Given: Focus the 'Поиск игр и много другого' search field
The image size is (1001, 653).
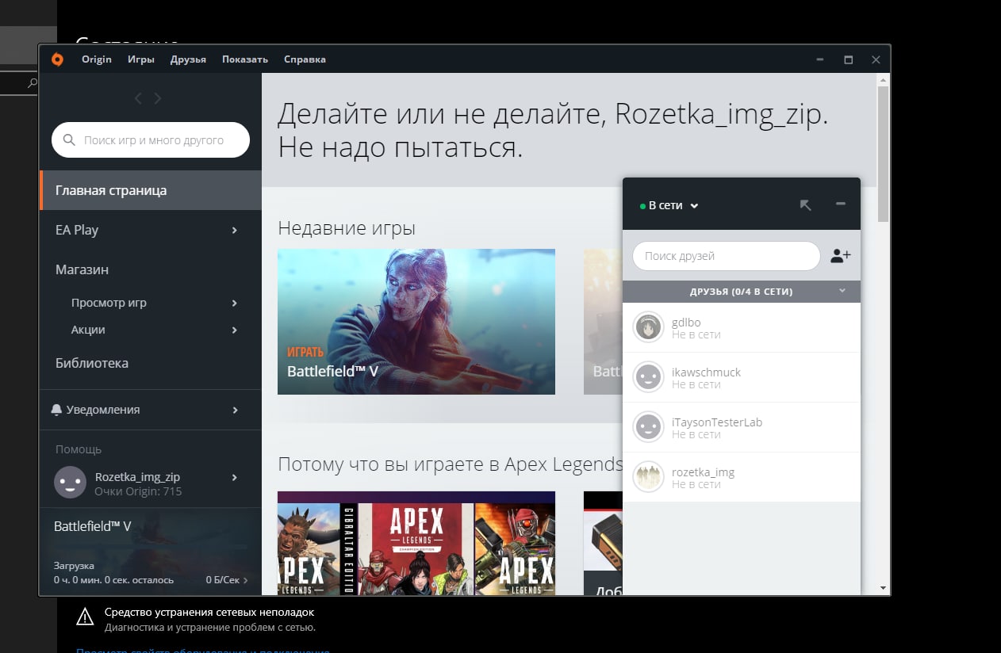Looking at the screenshot, I should 151,140.
